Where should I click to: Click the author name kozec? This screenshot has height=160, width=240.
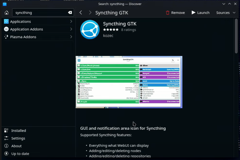coord(108,36)
